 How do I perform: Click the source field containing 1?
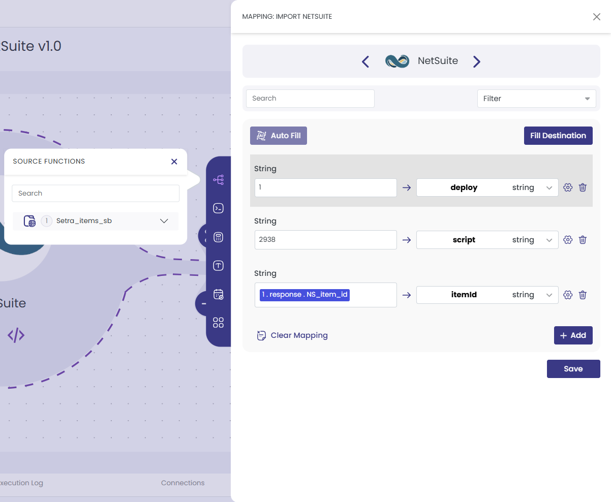pos(326,187)
